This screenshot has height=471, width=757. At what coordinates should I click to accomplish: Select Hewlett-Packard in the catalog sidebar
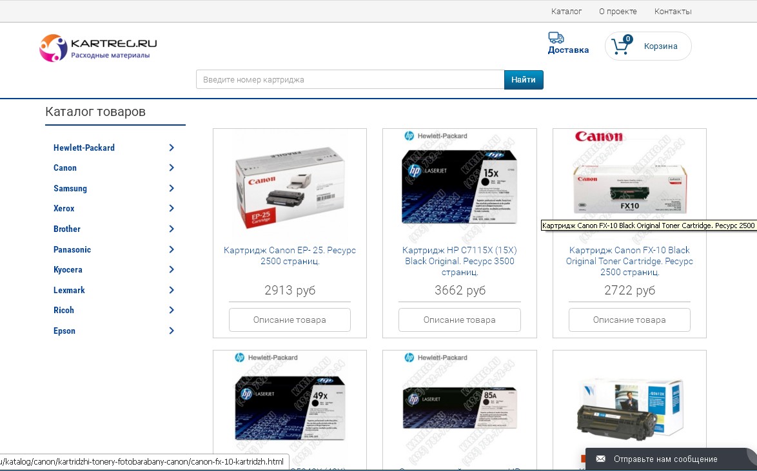tap(84, 148)
